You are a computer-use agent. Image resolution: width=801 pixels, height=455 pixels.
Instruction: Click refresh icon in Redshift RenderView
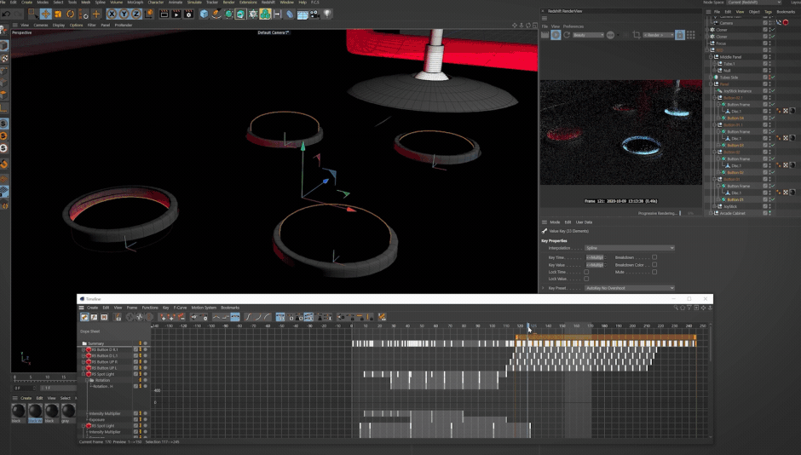tap(567, 35)
